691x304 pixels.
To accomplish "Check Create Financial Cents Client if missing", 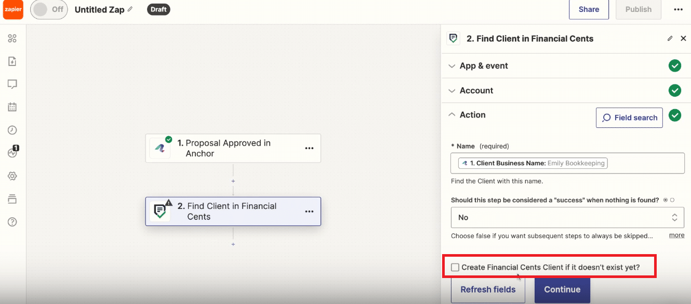I will 455,268.
